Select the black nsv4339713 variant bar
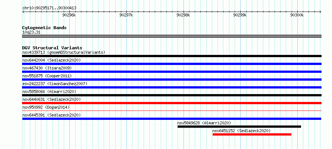Image resolution: width=332 pixels, height=149 pixels. (172, 56)
